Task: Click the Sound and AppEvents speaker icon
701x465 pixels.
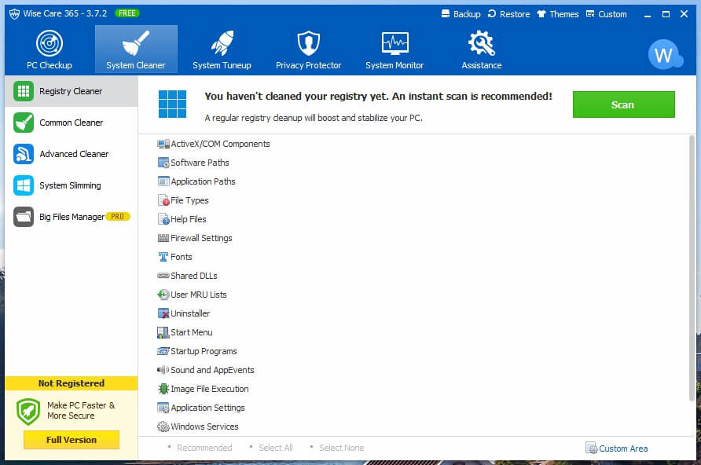Action: [x=163, y=370]
